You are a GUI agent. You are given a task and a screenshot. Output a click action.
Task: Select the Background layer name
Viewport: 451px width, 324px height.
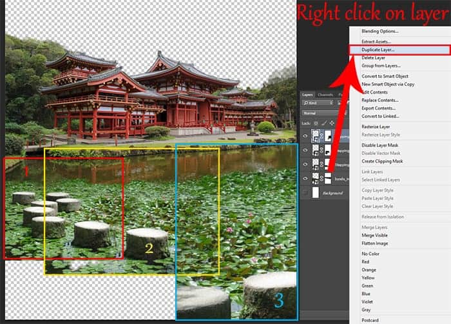tap(332, 193)
